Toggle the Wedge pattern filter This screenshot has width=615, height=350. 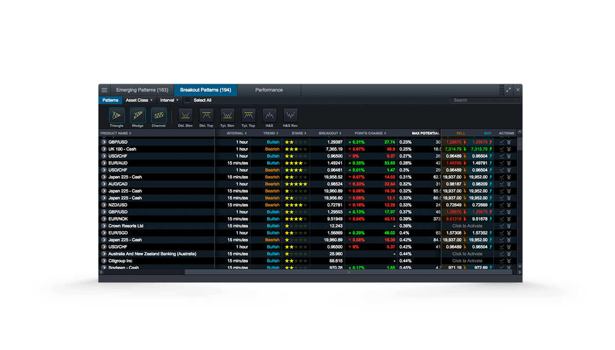137,115
